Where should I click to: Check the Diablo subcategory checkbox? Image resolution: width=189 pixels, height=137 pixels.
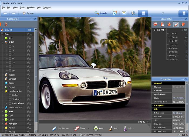[x=10, y=95]
